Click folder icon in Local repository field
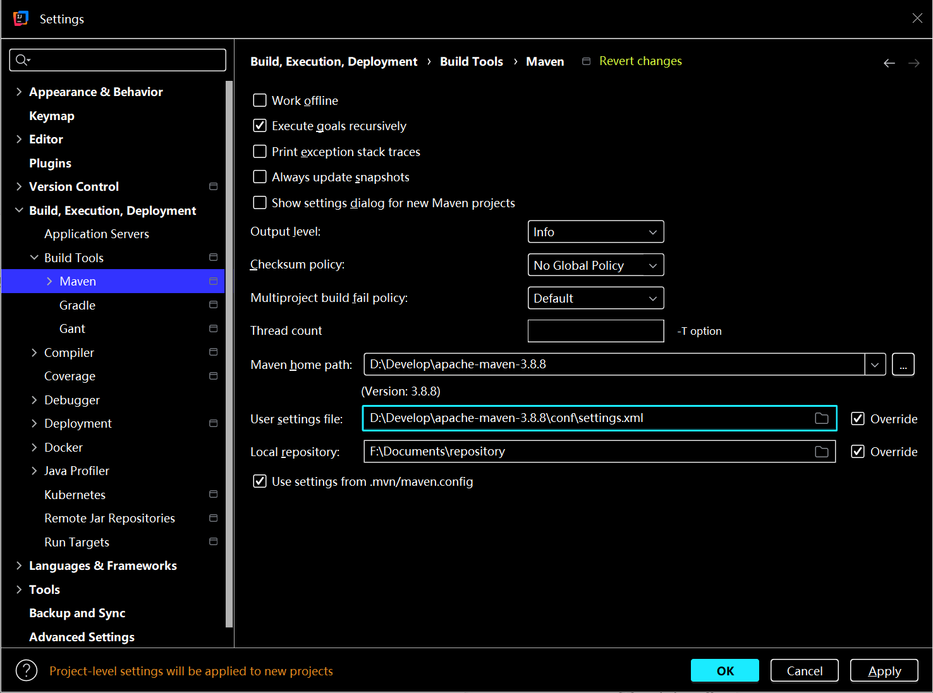This screenshot has height=693, width=933. [x=821, y=452]
